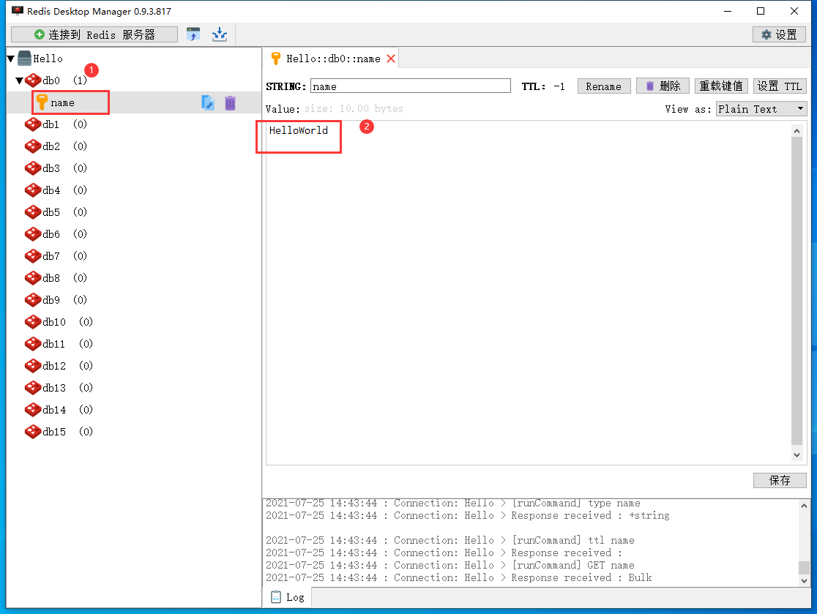Click the db15 database icon
The image size is (817, 614).
tap(33, 431)
